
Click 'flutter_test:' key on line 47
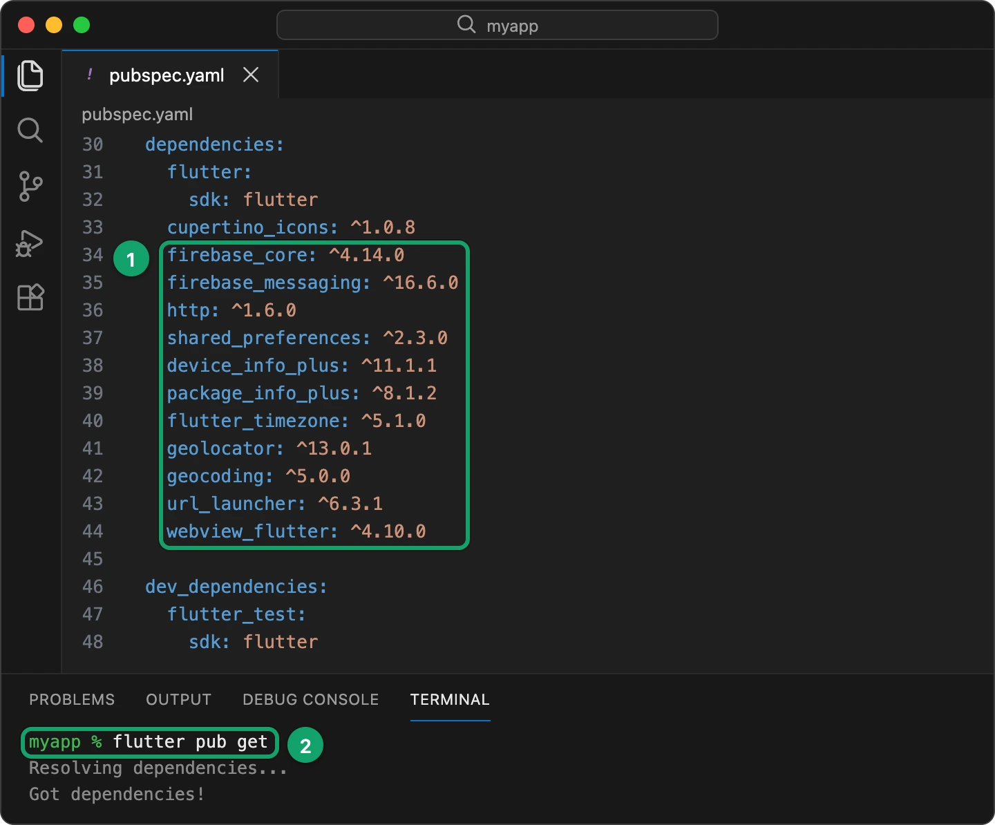point(236,614)
